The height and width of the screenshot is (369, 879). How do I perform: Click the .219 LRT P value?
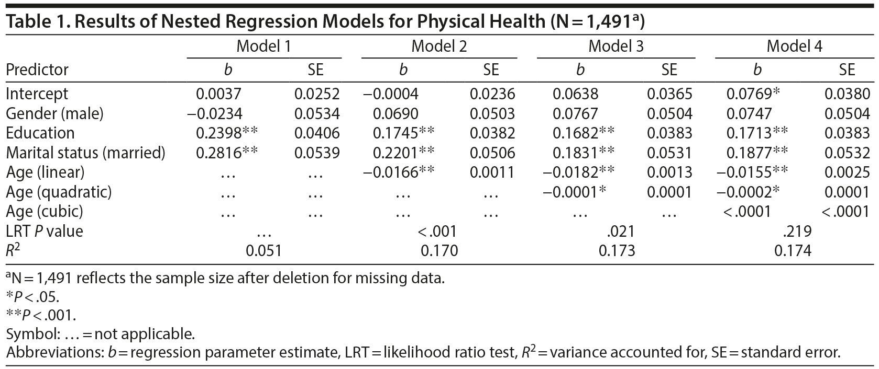pos(797,231)
